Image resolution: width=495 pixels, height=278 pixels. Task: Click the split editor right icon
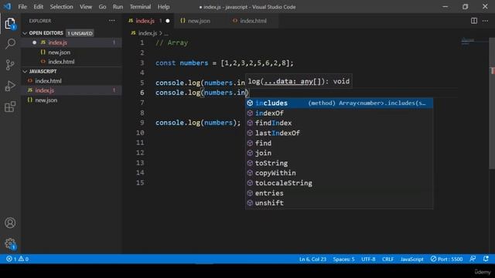[474, 21]
